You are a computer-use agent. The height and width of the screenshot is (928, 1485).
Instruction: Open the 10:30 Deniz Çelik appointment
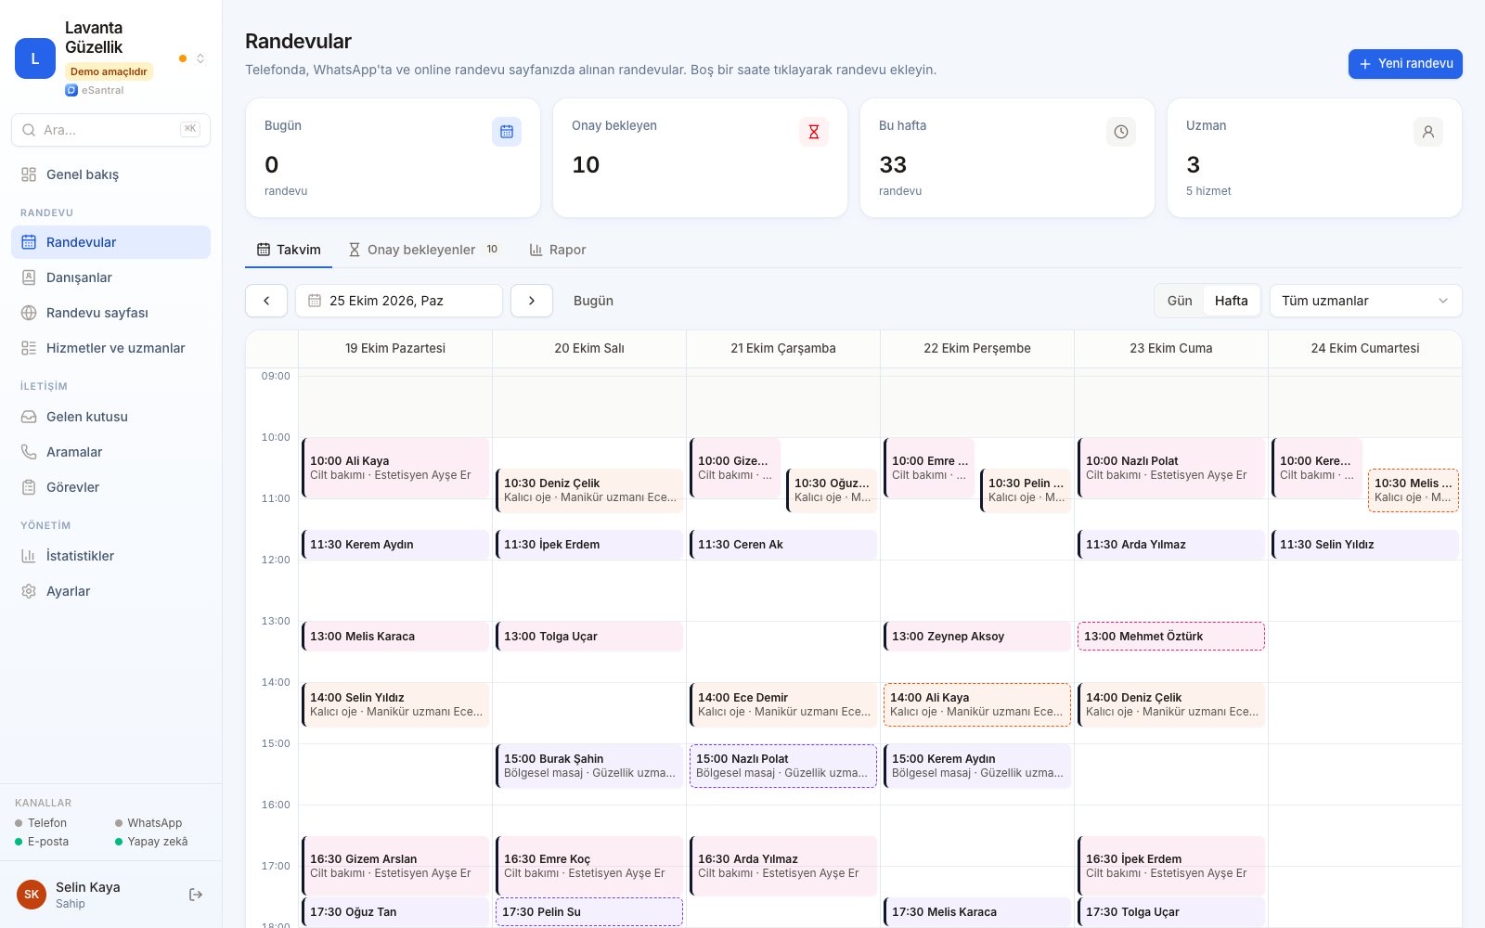point(589,490)
